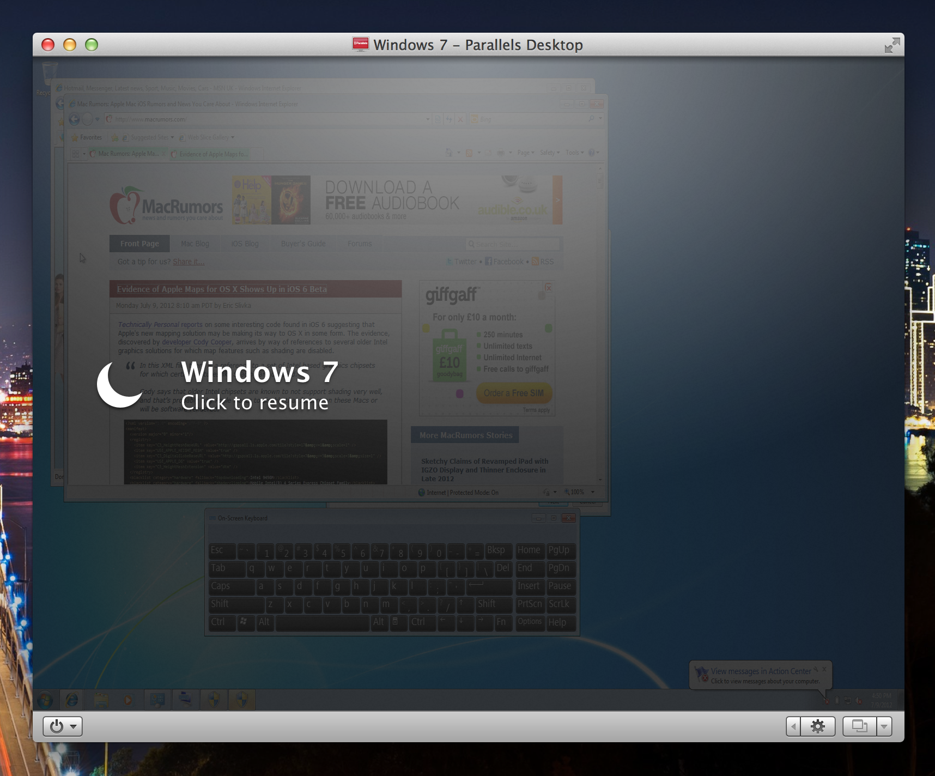Select the Buyer's Guide site tab
Screen dimensions: 935x776
click(303, 244)
